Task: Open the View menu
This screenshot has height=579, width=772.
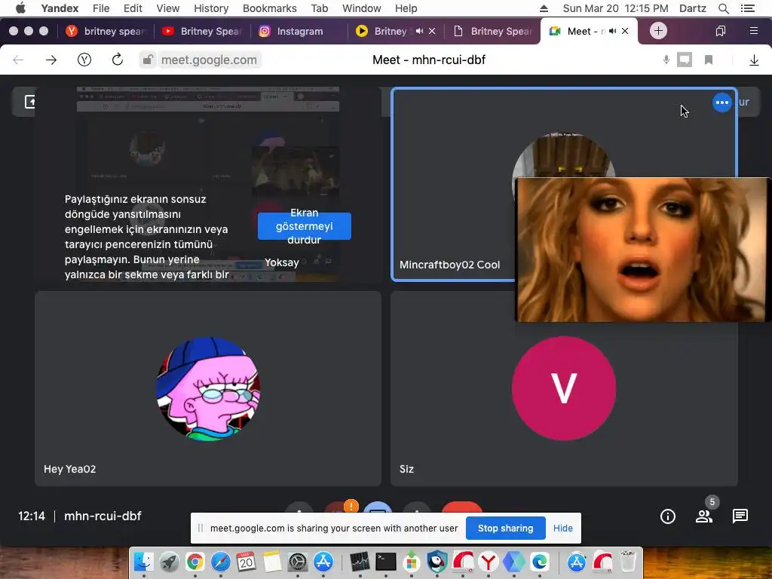Action: (x=167, y=8)
